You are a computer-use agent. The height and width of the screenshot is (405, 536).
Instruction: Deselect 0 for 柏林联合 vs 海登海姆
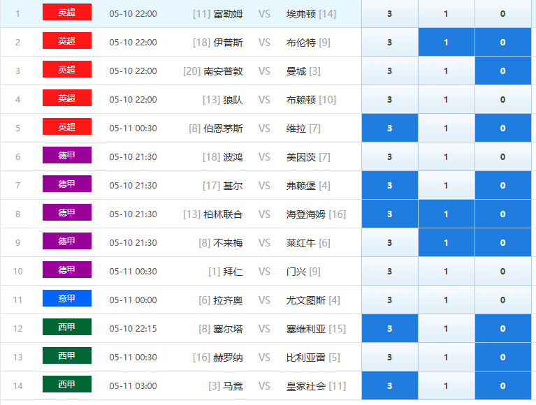(x=503, y=214)
